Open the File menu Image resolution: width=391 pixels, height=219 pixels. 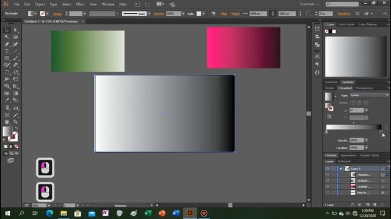point(16,4)
